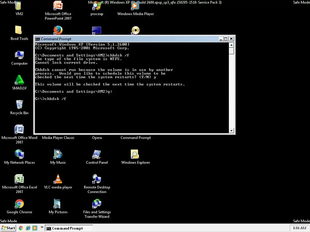Viewport: 310px width, 232px height.
Task: Click 'Cannot lock current drive.' text
Action: [x=66, y=63]
